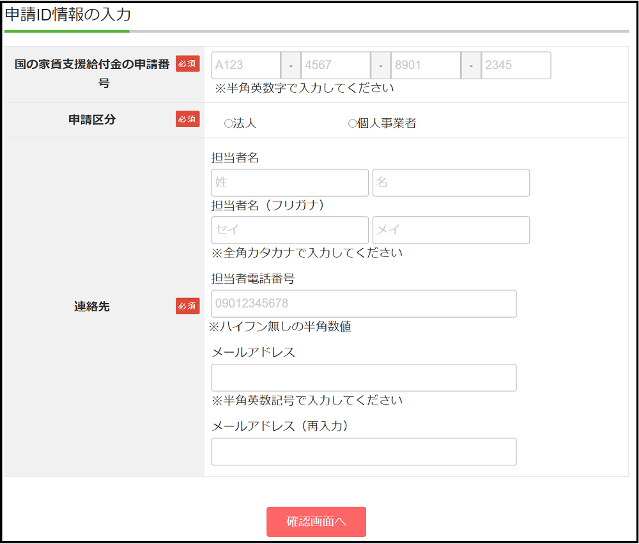Image resolution: width=639 pixels, height=544 pixels.
Task: Click the 姓 surname input field
Action: (289, 183)
